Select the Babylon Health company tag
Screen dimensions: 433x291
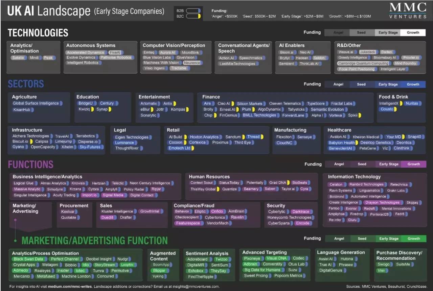point(342,142)
